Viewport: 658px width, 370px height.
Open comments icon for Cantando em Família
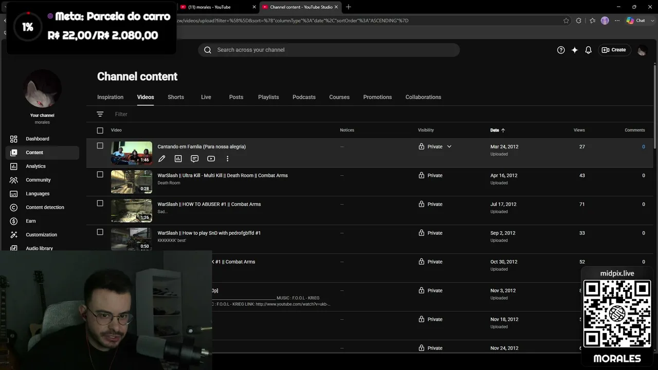pyautogui.click(x=194, y=159)
